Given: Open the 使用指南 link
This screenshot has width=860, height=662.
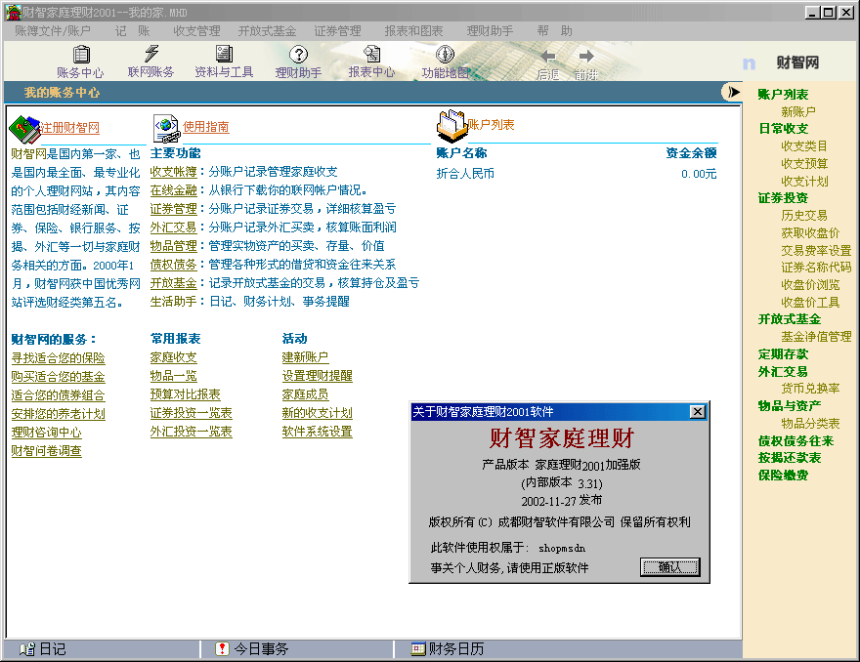Looking at the screenshot, I should (206, 127).
